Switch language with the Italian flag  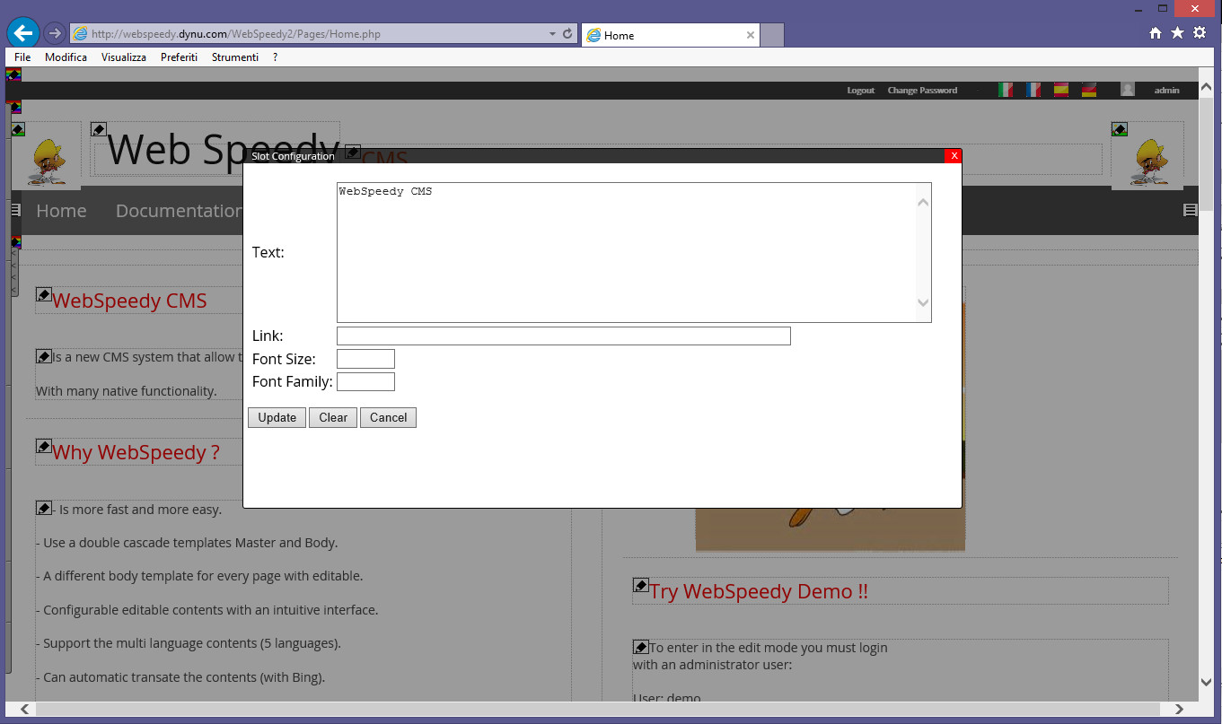click(x=1006, y=90)
